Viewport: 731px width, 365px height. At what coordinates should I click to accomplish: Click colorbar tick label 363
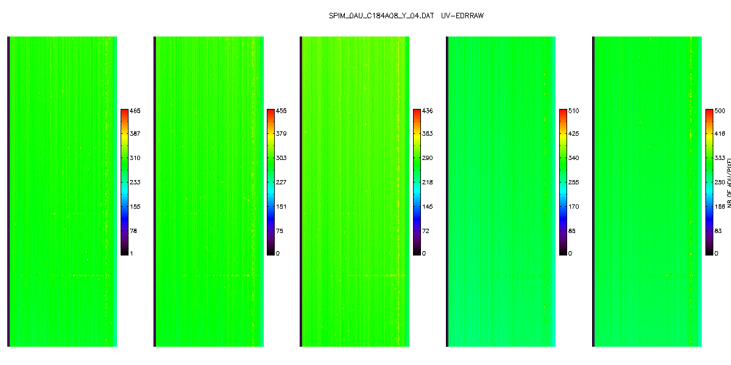428,134
